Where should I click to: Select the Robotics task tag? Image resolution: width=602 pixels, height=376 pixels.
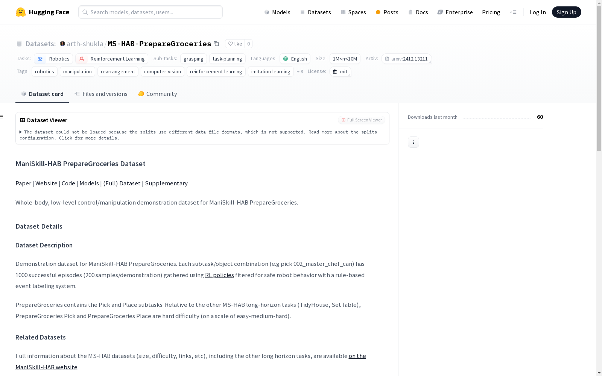[x=53, y=59]
